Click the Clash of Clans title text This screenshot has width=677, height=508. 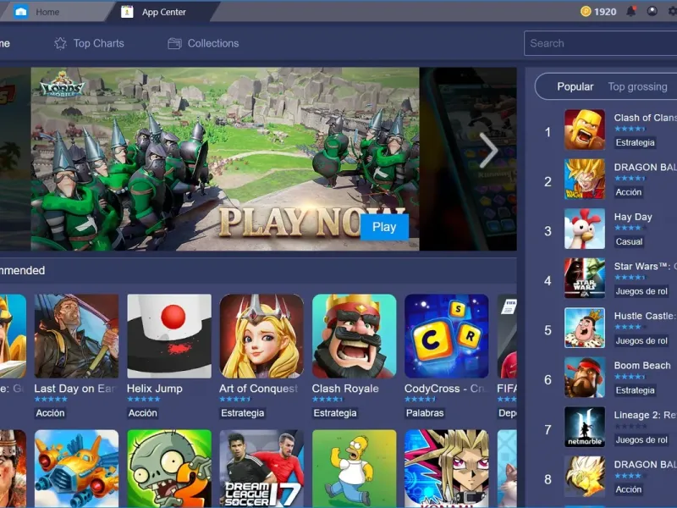[x=645, y=118]
